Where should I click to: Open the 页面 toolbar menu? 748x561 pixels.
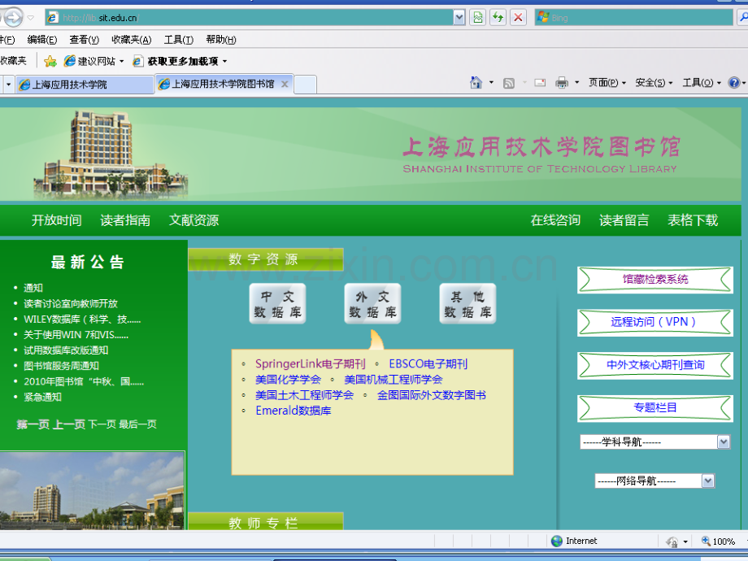click(x=607, y=83)
